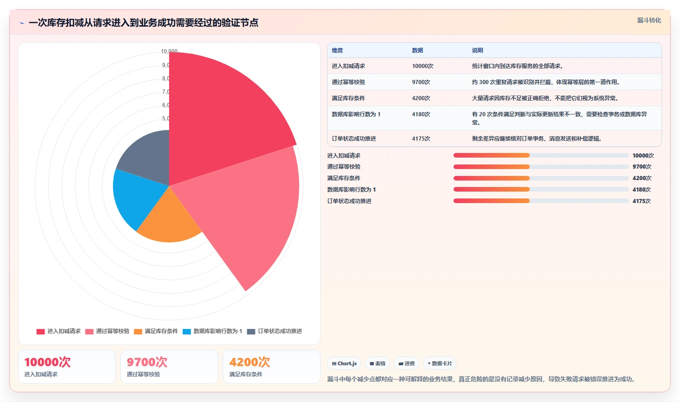
Task: Toggle 数据库影响行数为 1 legend swatch
Action: coord(187,331)
